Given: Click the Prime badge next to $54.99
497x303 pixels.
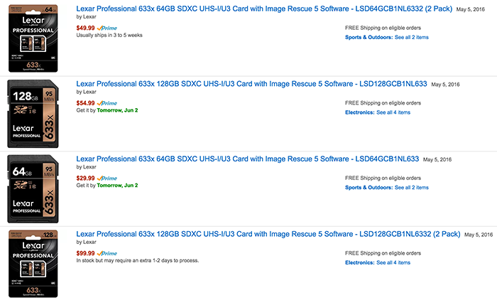Looking at the screenshot, I should tap(107, 103).
